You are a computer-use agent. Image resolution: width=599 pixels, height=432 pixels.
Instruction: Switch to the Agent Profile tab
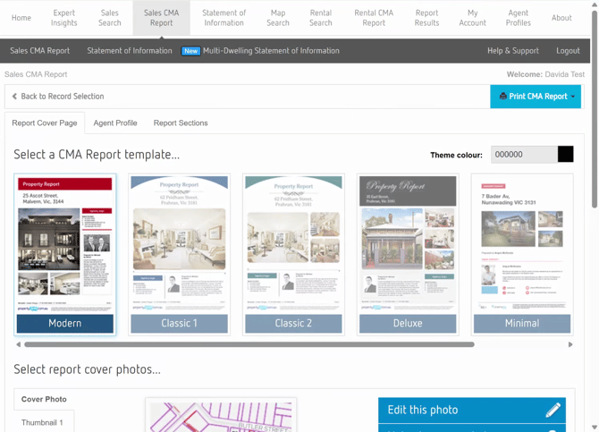point(115,123)
